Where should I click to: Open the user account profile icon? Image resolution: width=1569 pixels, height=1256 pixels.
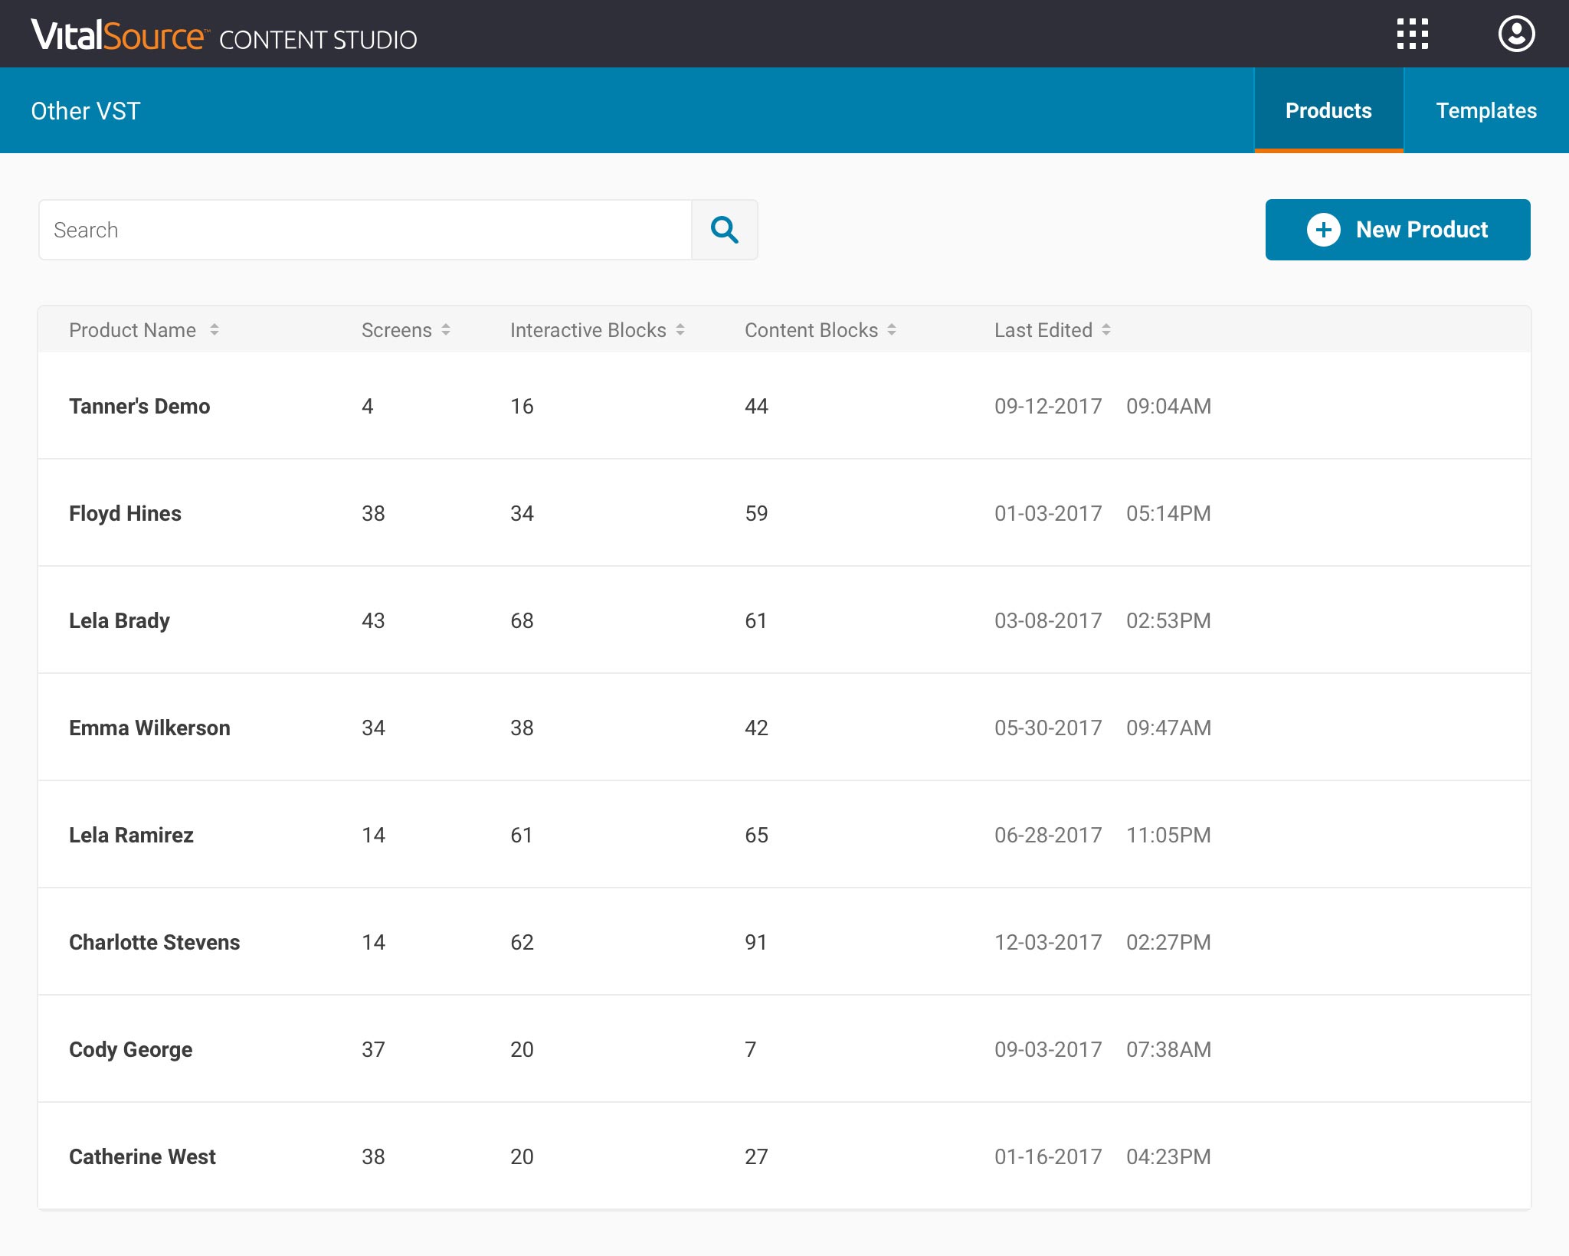pyautogui.click(x=1516, y=34)
